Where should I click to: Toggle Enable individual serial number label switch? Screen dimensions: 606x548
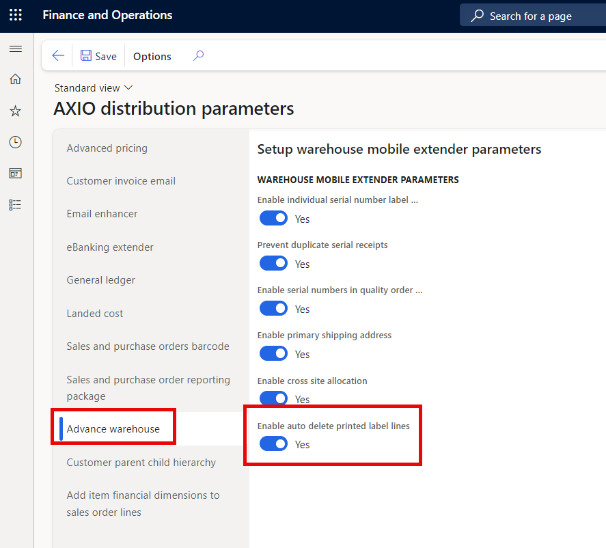pos(274,218)
